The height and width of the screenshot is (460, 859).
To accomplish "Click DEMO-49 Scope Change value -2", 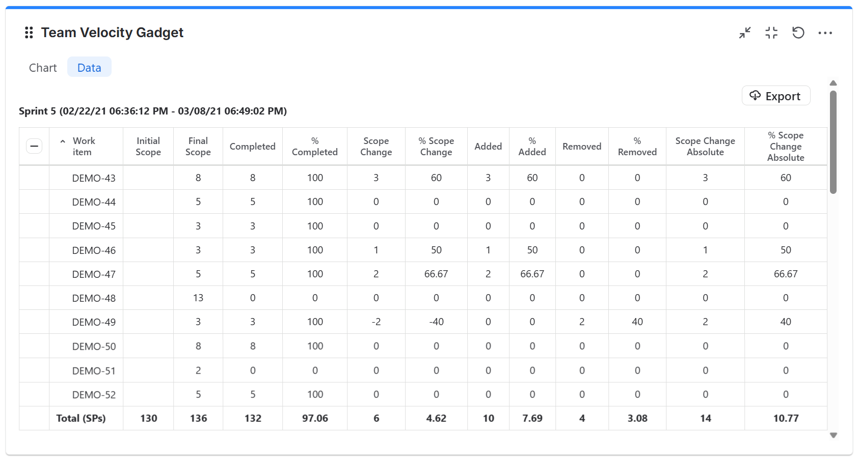I will coord(376,322).
